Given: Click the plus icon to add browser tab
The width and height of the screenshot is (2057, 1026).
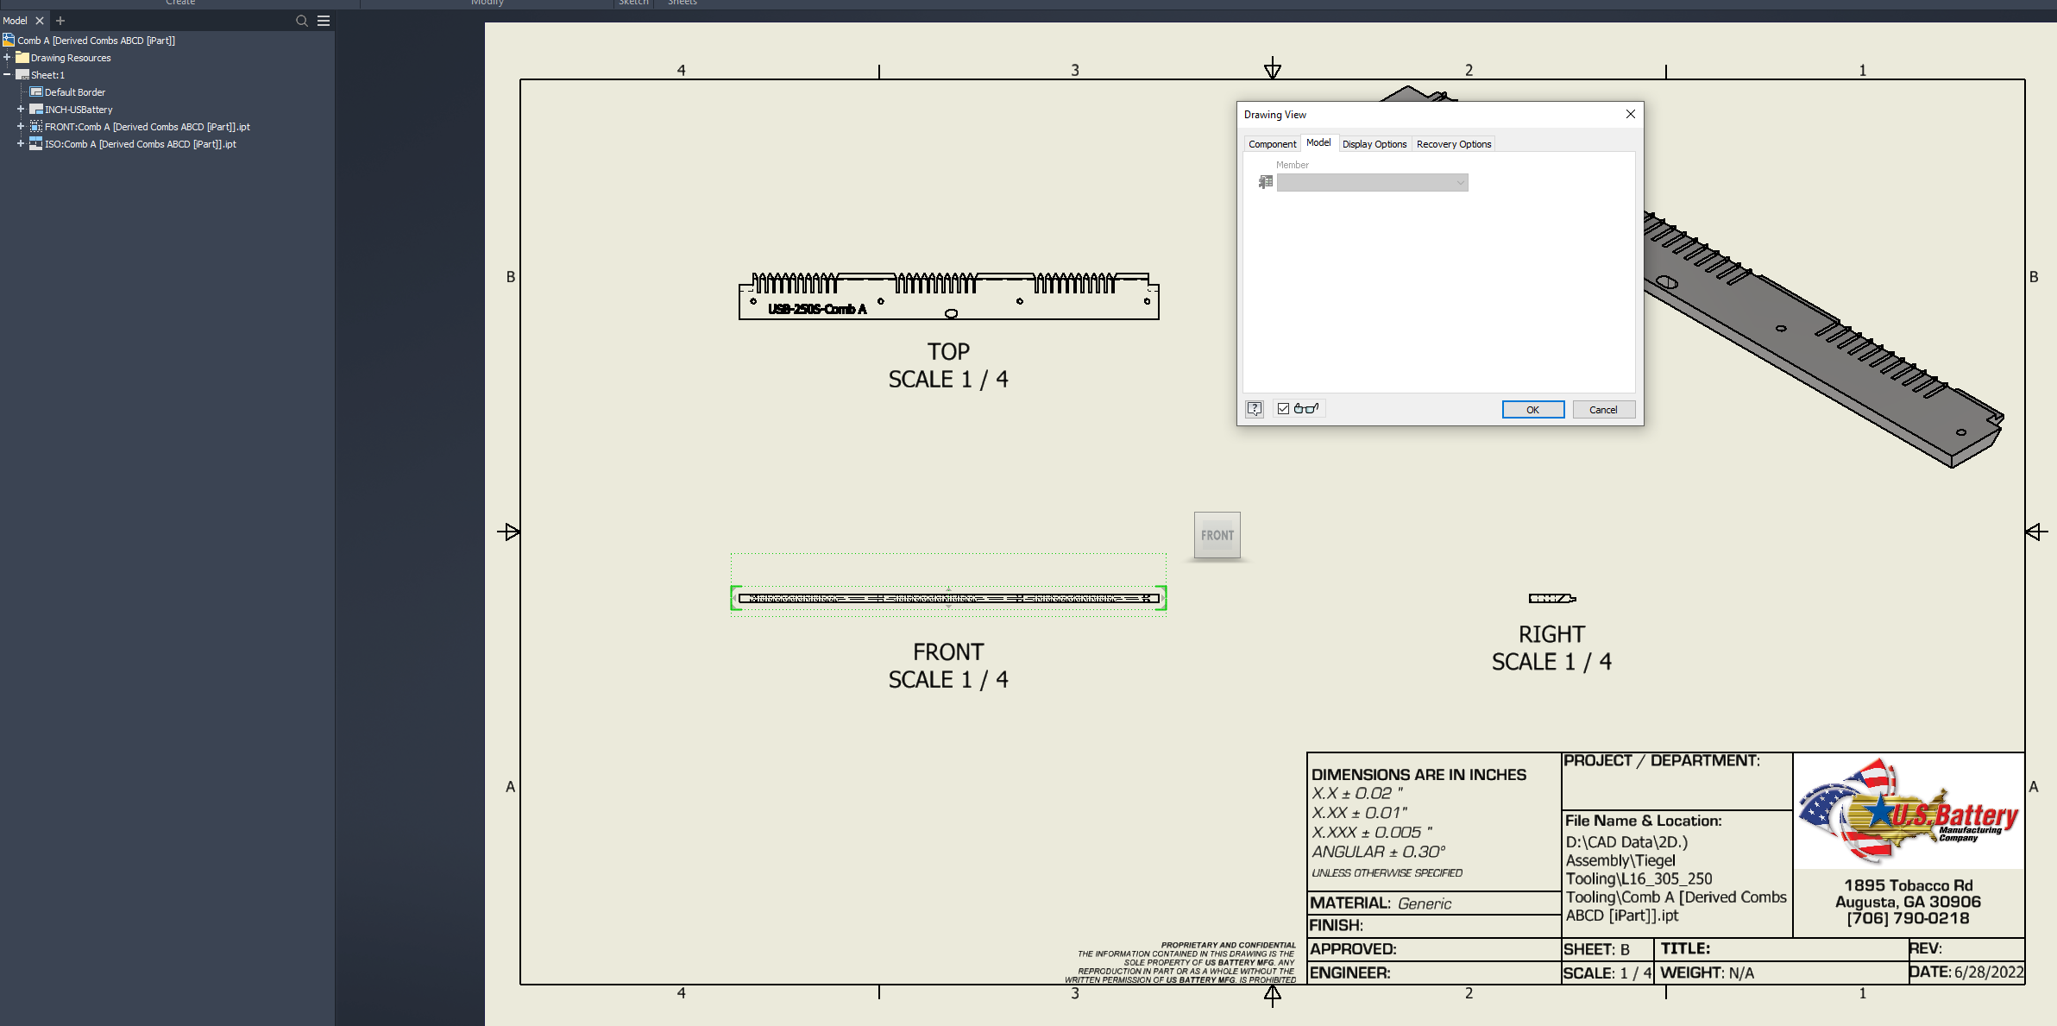Looking at the screenshot, I should pyautogui.click(x=60, y=20).
